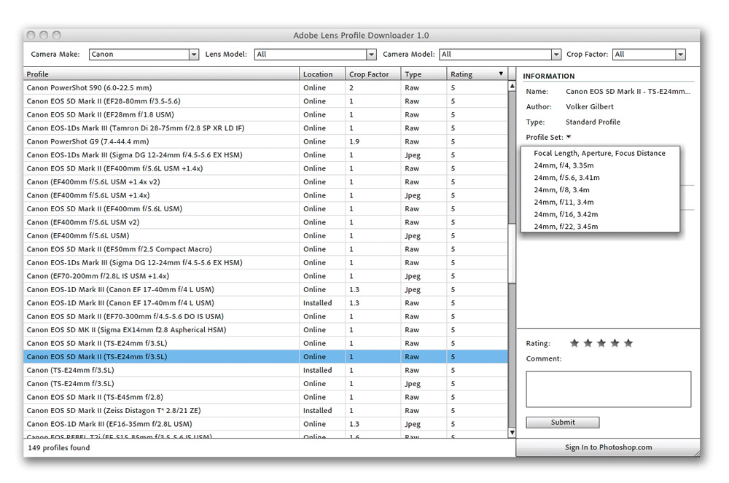This screenshot has width=729, height=483.
Task: Open the Lens Model dropdown
Action: tap(315, 55)
